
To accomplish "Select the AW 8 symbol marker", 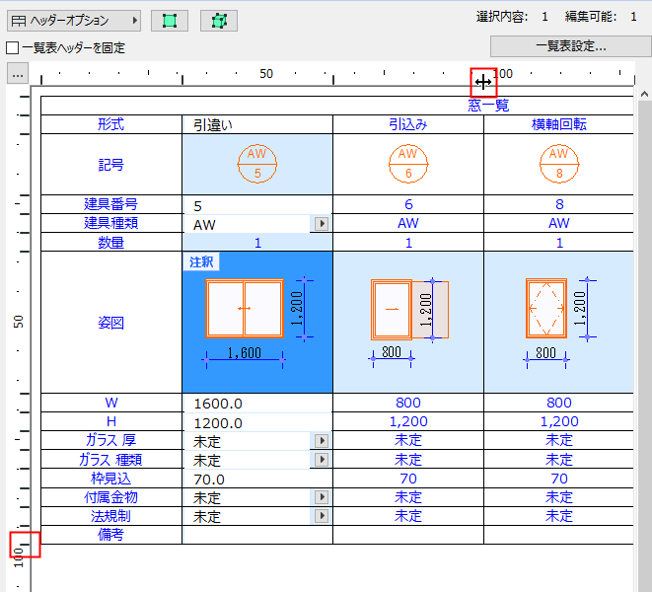I will [559, 164].
